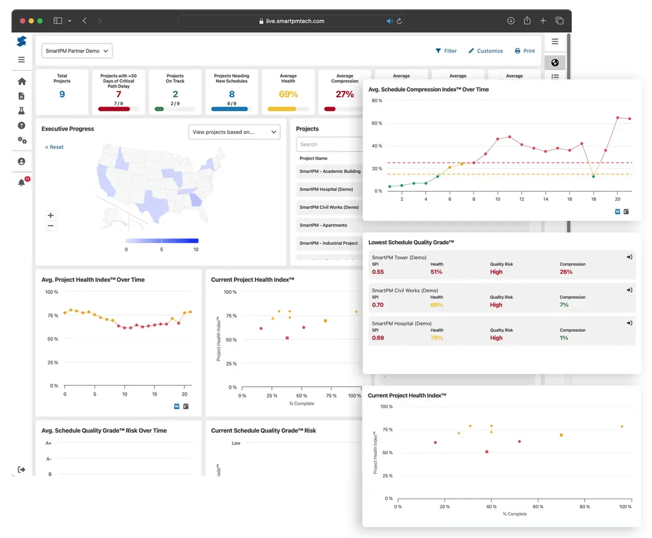Click Average Health 69% card
Viewport: 652px width, 538px height.
click(288, 92)
